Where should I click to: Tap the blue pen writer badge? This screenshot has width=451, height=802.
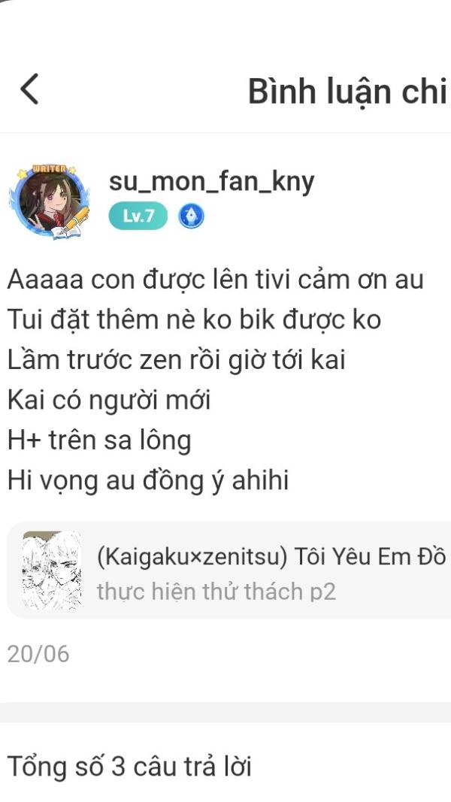point(191,216)
